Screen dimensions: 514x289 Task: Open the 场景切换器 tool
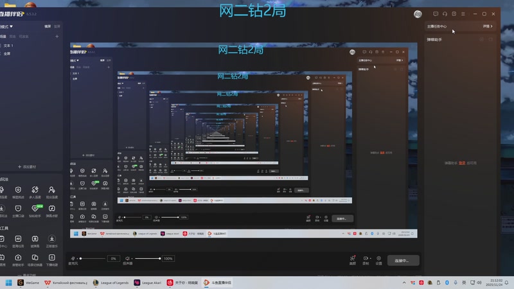(35, 260)
